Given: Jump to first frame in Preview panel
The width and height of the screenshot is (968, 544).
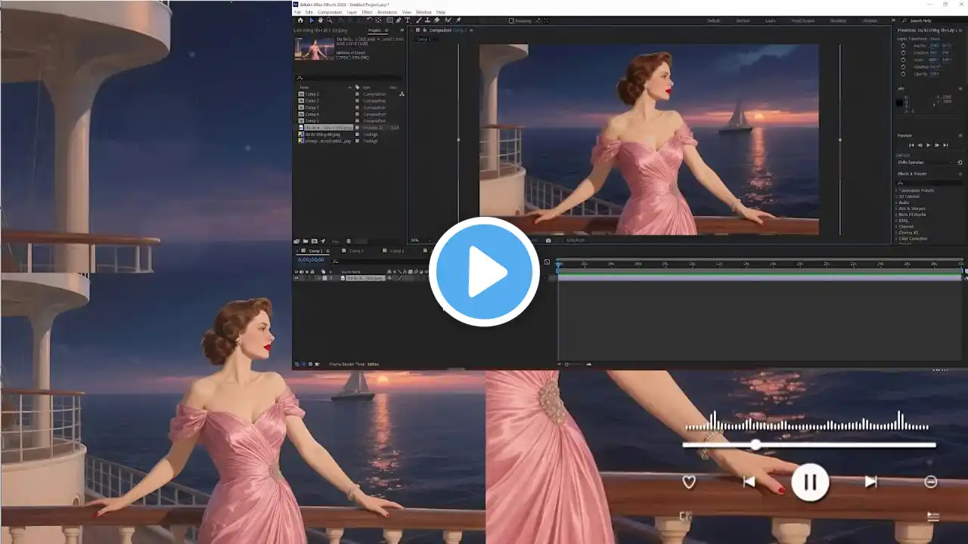Looking at the screenshot, I should (911, 145).
